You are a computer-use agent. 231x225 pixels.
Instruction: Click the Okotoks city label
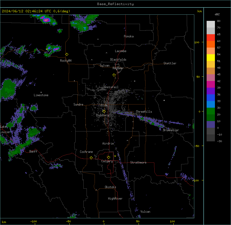(x=110, y=187)
